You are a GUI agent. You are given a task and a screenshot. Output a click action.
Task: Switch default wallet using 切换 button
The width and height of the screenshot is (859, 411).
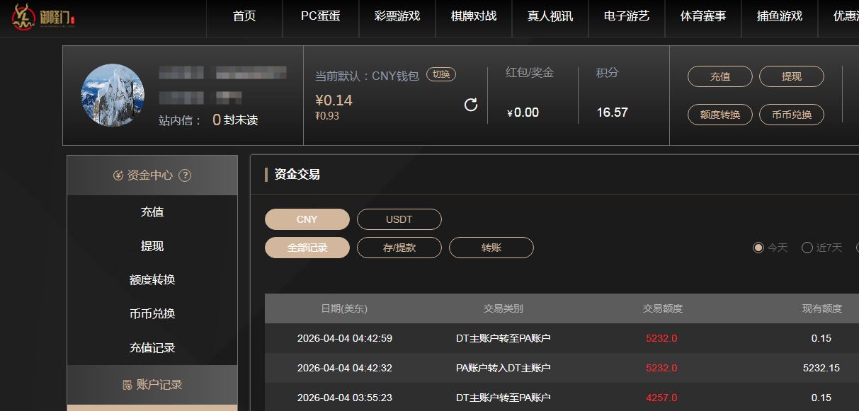point(440,75)
